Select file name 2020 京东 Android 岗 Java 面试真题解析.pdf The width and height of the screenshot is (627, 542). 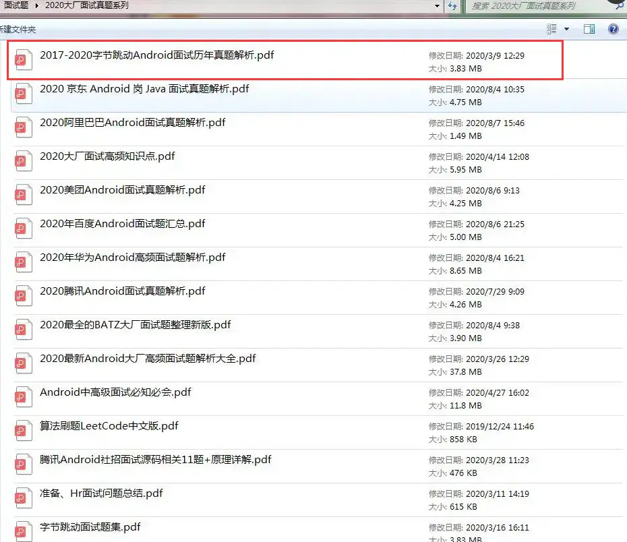(144, 89)
